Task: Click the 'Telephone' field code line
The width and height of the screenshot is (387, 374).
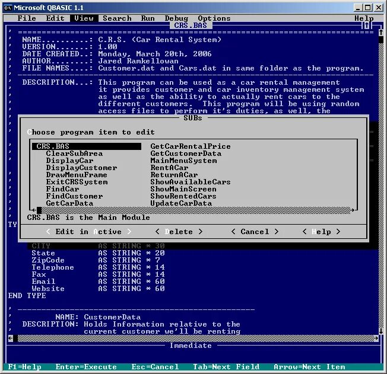Action: pos(98,267)
